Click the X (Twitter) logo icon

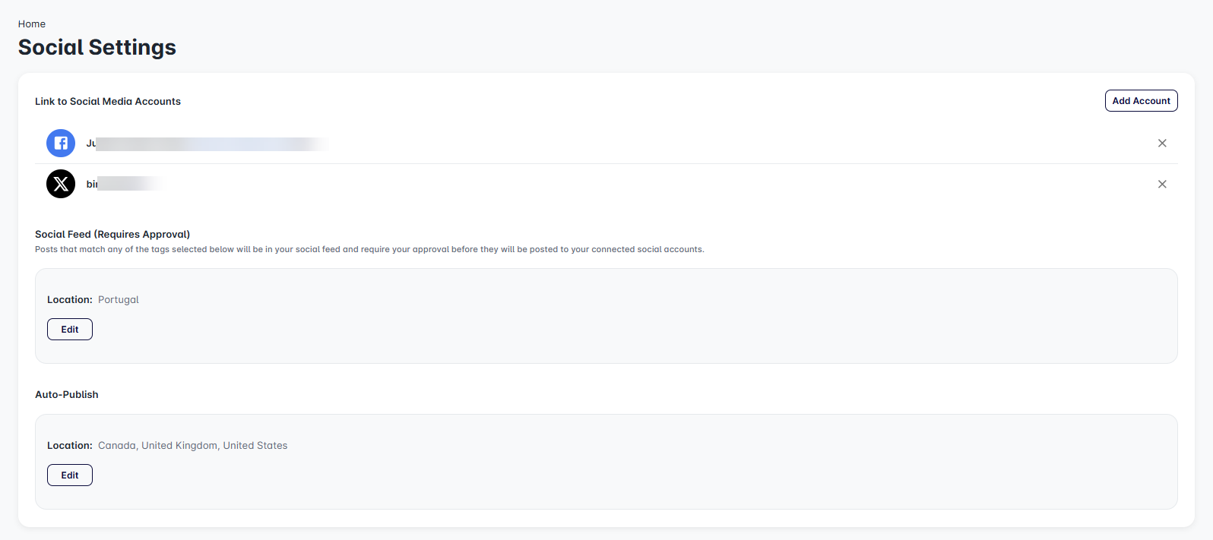coord(61,184)
